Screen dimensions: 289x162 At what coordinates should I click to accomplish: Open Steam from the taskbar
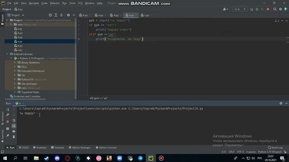[x=47, y=158]
